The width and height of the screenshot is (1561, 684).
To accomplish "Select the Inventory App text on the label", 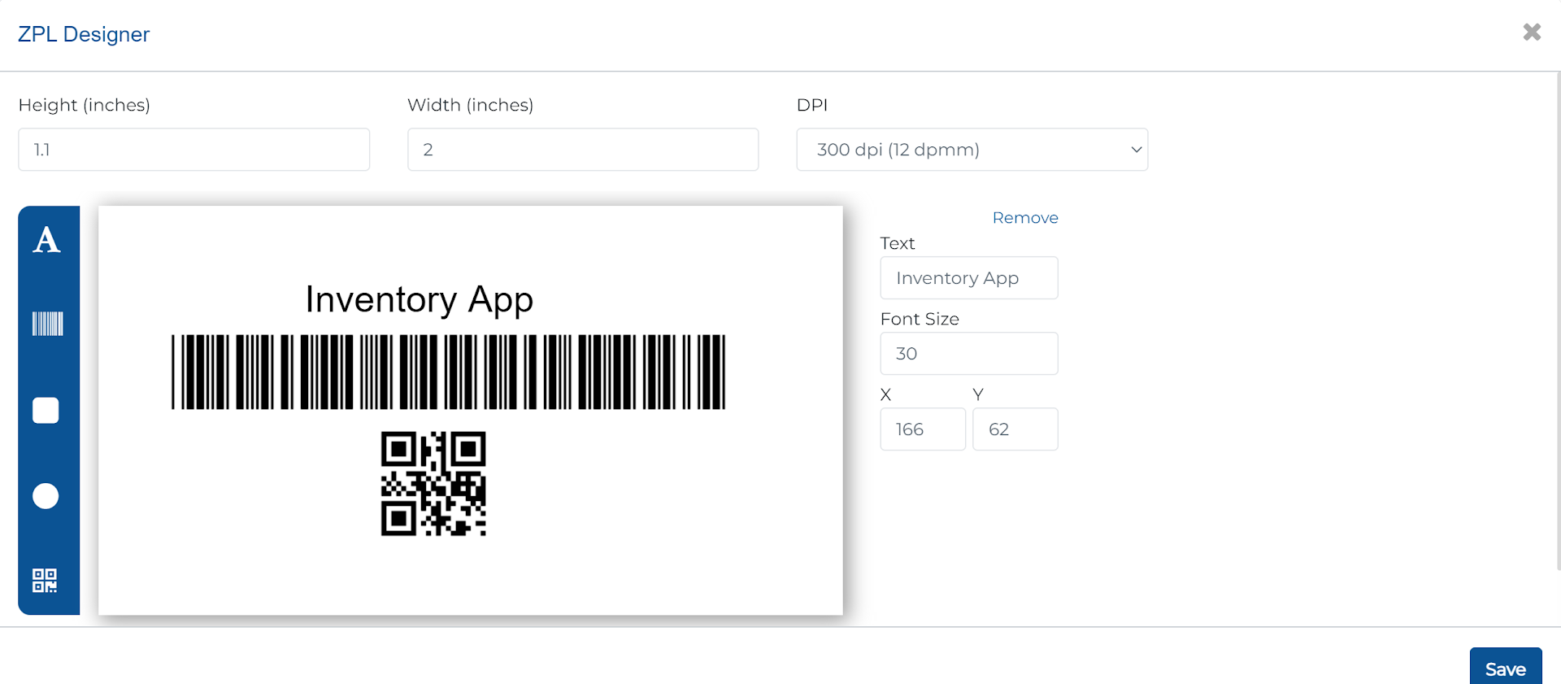I will [x=420, y=300].
